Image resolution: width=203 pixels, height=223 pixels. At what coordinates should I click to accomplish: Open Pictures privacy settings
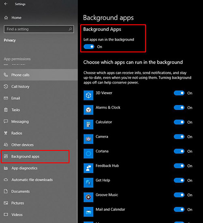coord(39,203)
